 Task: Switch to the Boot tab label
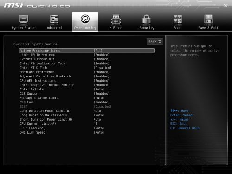[x=177, y=28]
